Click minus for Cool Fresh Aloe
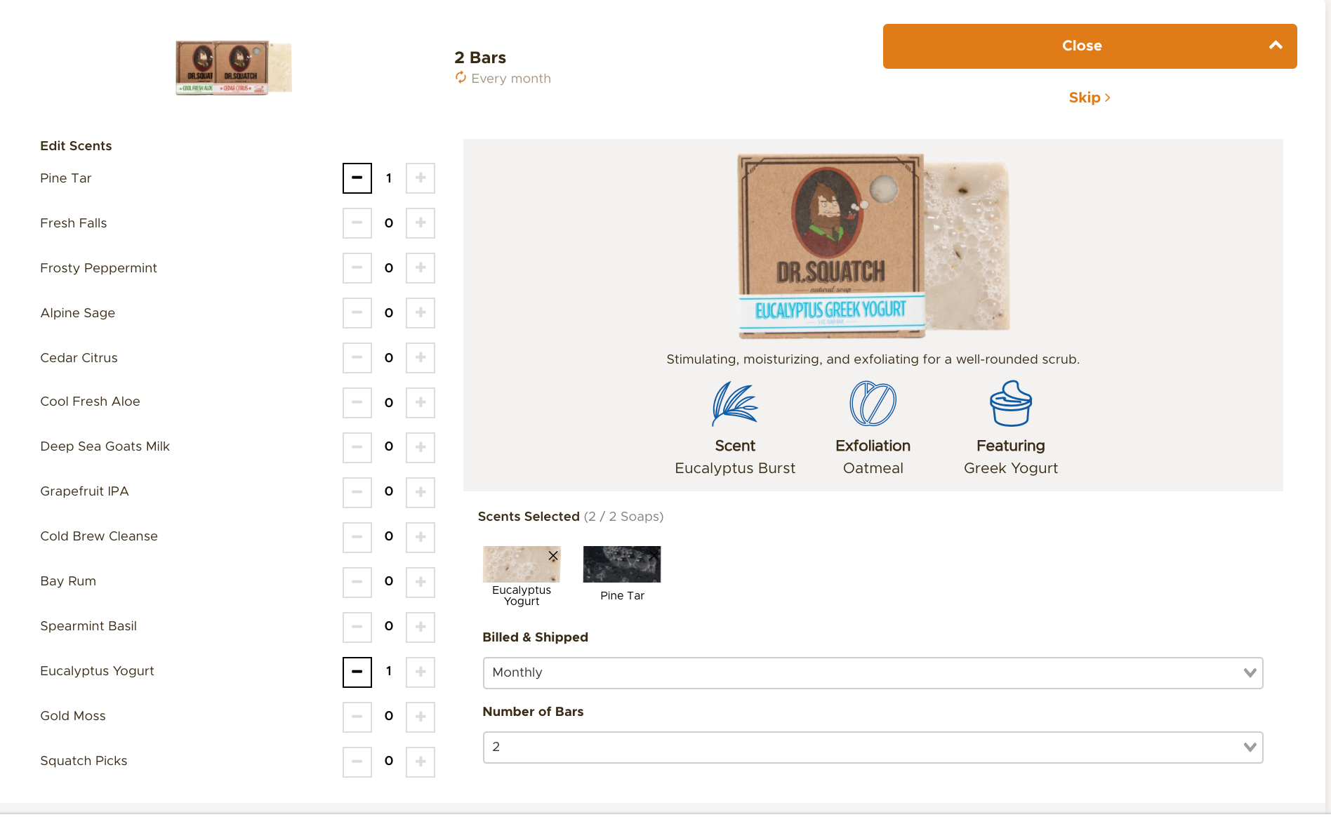 pyautogui.click(x=357, y=403)
